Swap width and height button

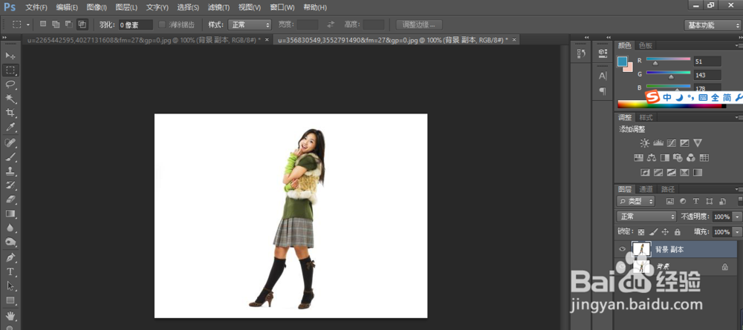331,24
